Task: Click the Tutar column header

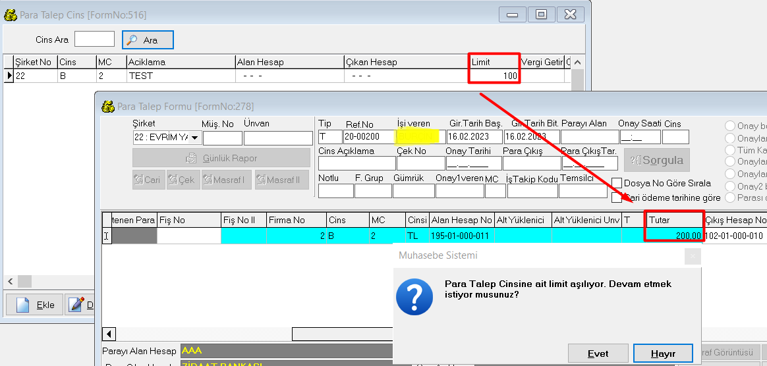Action: coord(673,220)
